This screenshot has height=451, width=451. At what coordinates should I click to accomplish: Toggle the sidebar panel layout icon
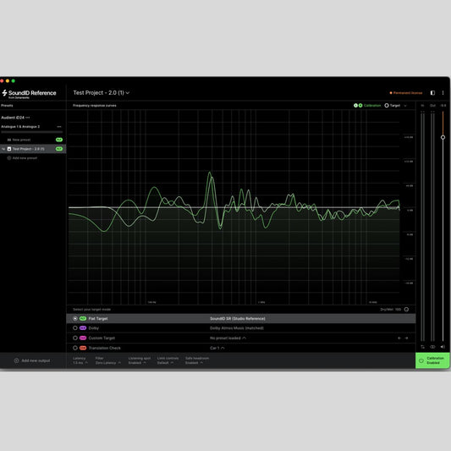coord(432,92)
